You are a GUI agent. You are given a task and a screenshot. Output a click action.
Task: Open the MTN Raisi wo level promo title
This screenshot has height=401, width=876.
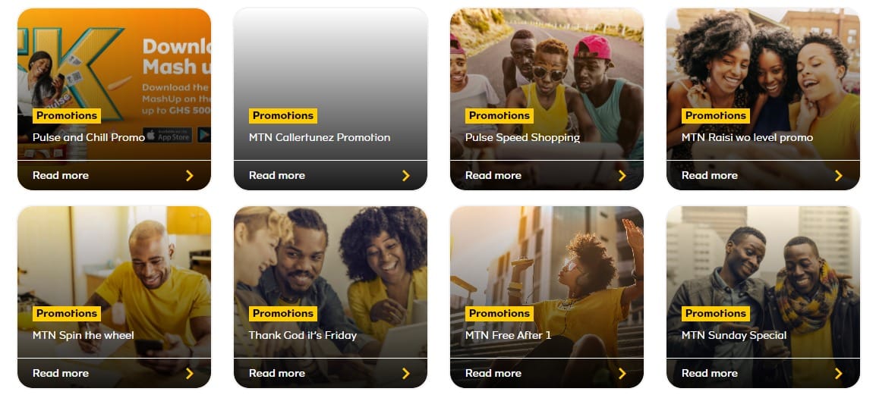747,137
